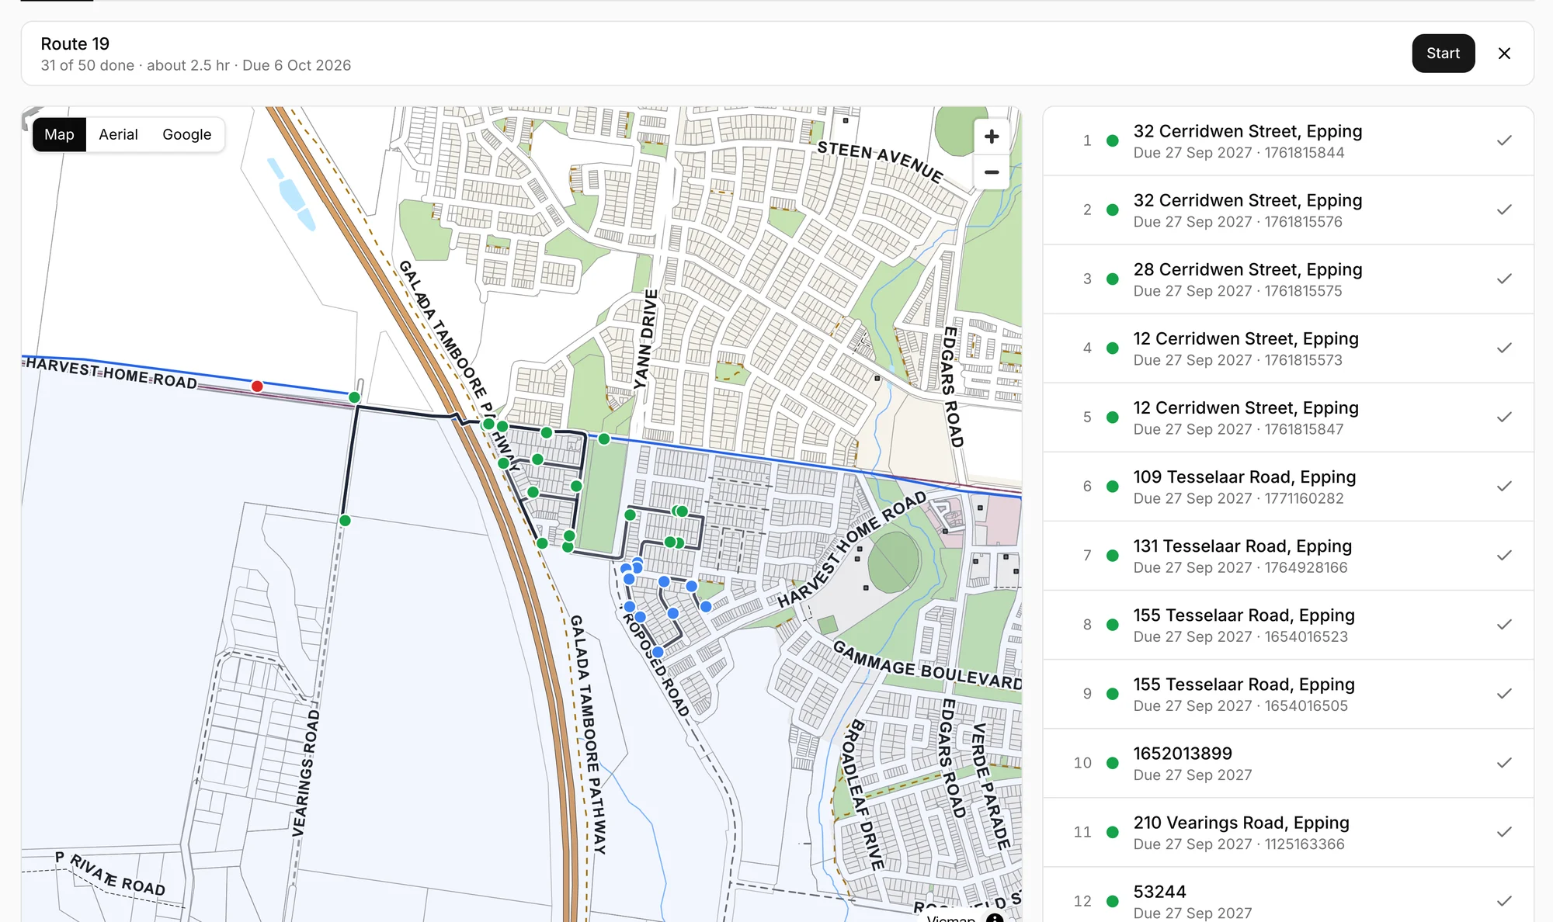Click the checkmark for 210 Vearings Road
The image size is (1553, 922).
[x=1504, y=832]
